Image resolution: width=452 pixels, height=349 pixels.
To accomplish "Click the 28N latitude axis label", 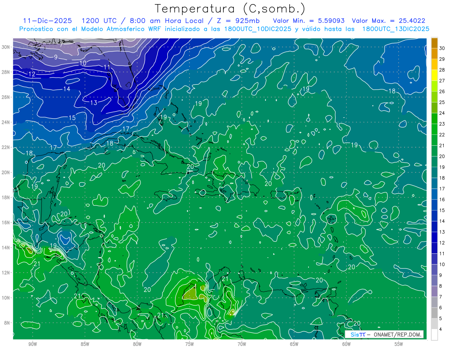I will [6, 72].
